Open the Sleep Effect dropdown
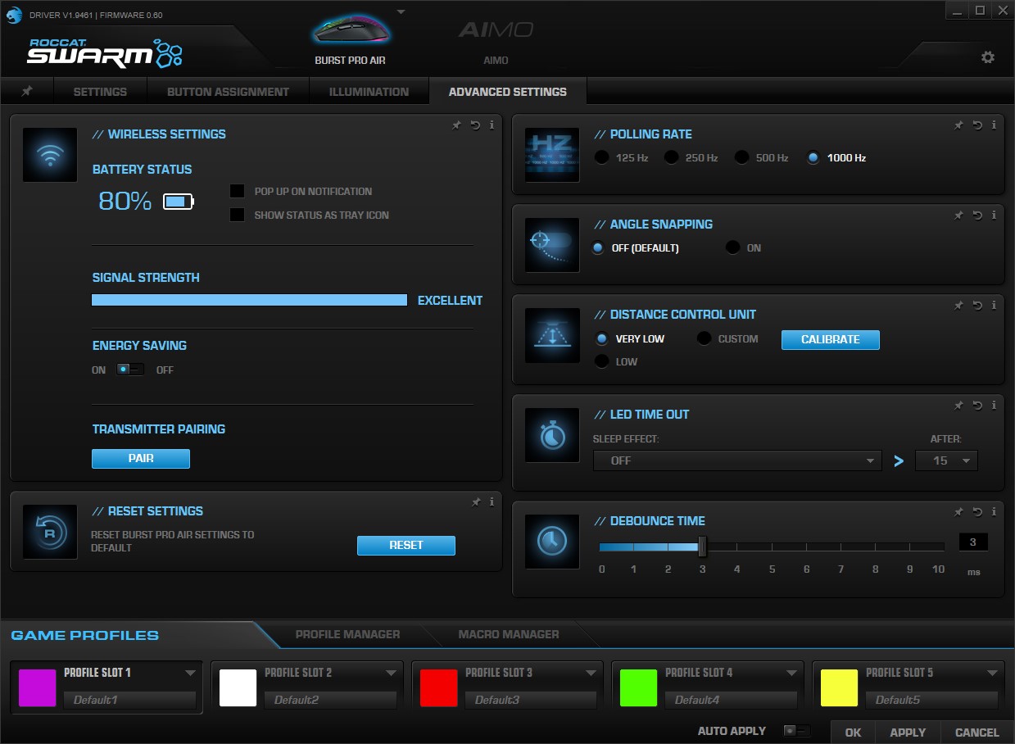 coord(736,460)
